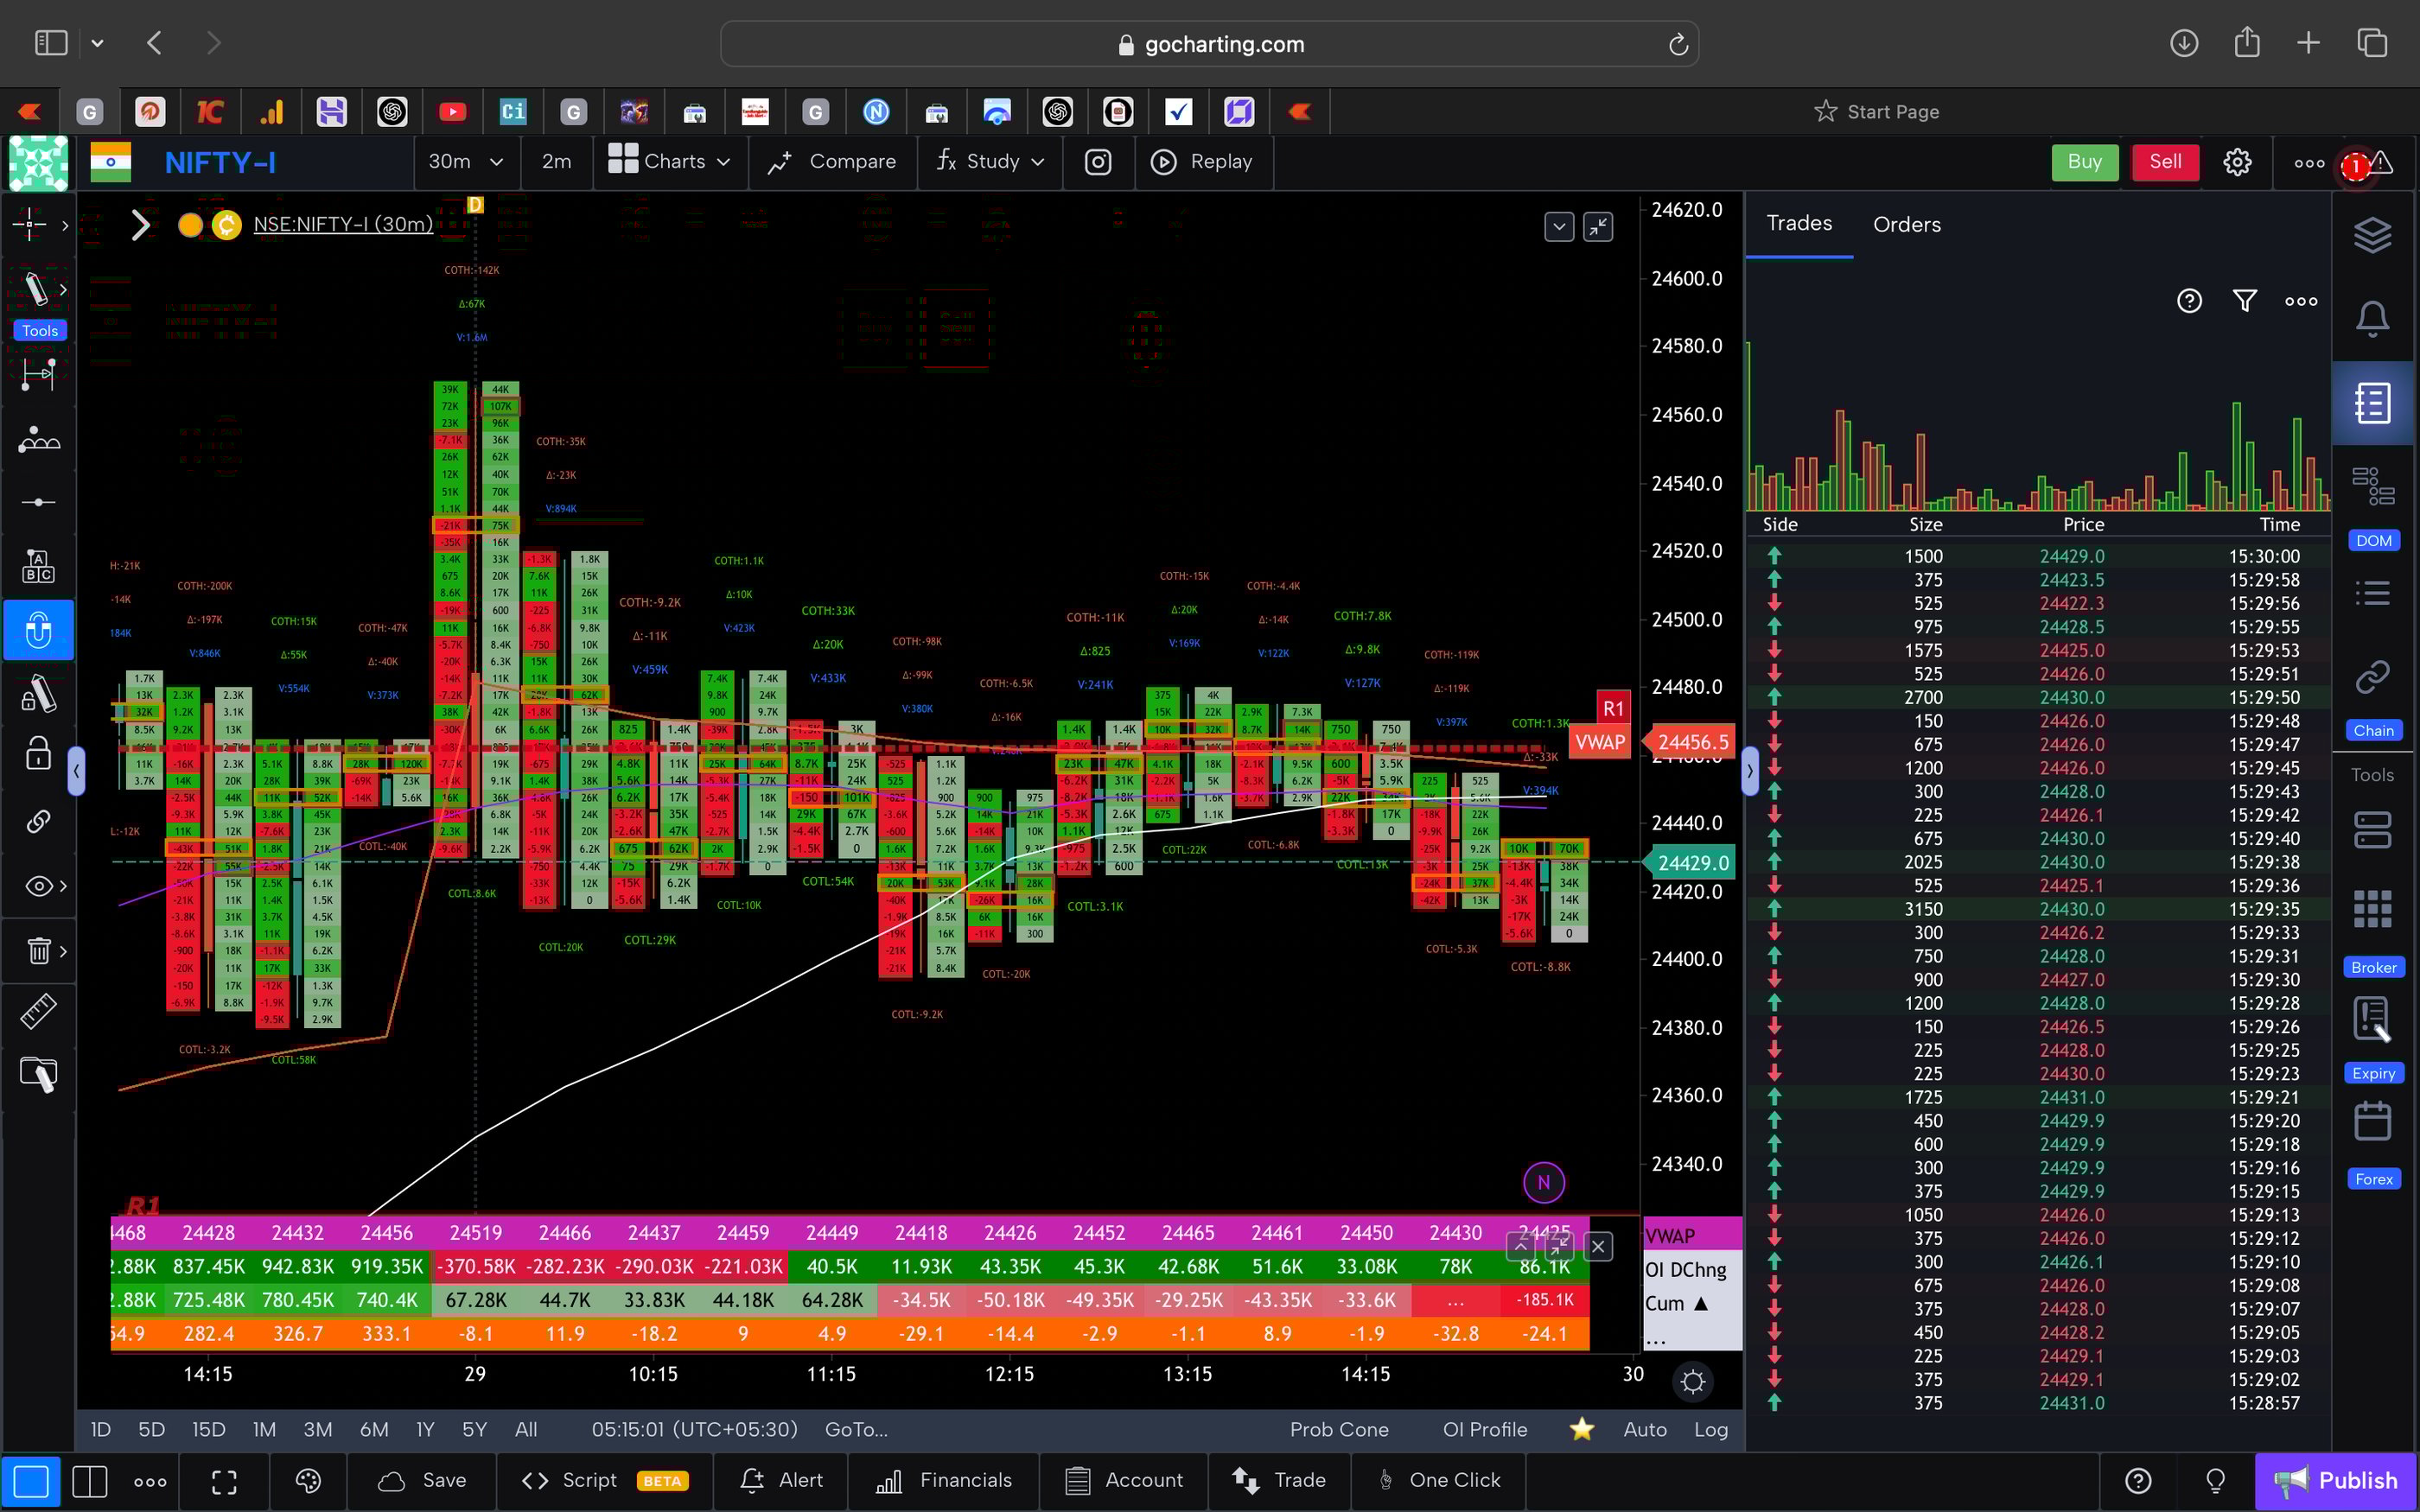Toggle One Click trading
This screenshot has width=2420, height=1512.
[x=1440, y=1480]
